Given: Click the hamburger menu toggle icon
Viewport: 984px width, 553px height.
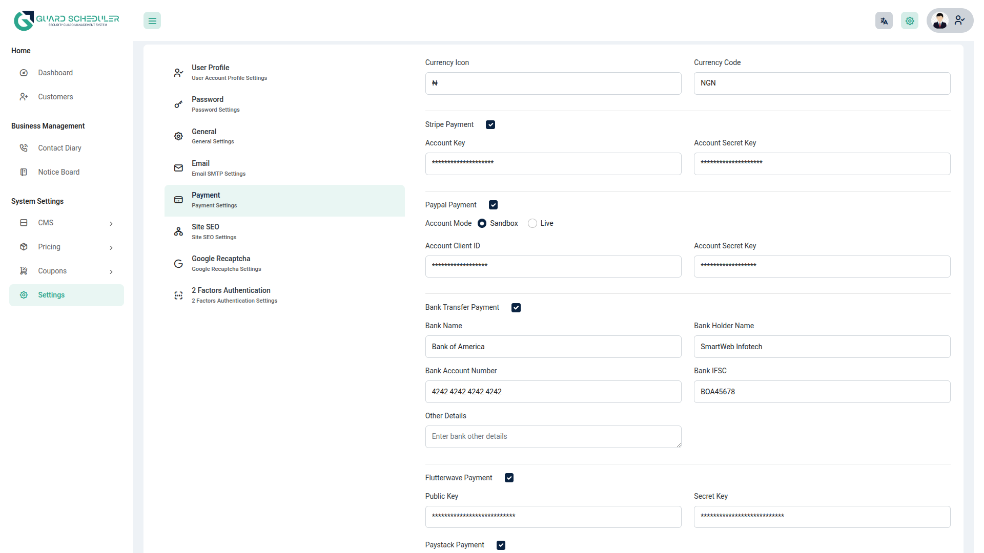Looking at the screenshot, I should (x=152, y=21).
